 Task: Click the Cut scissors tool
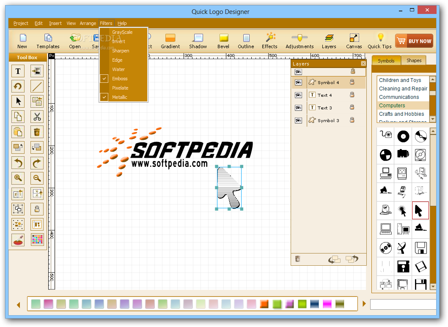pyautogui.click(x=37, y=117)
